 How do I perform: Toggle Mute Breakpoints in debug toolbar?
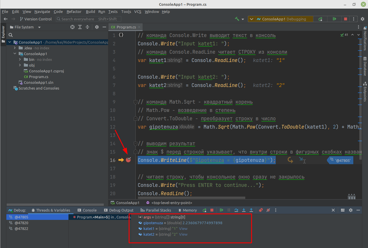tap(268, 210)
